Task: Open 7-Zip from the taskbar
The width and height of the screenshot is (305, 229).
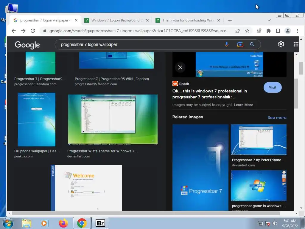Action: click(100, 223)
